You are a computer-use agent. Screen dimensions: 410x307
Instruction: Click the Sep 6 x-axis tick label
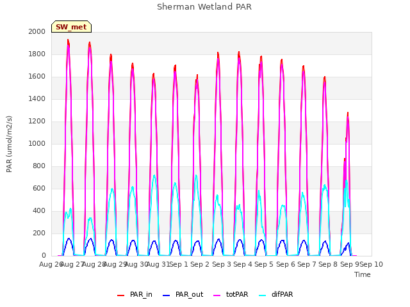(286, 264)
